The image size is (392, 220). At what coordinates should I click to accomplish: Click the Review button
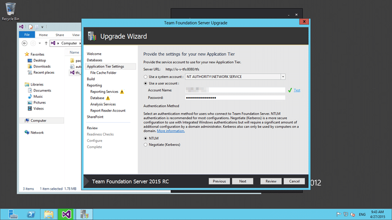(271, 181)
